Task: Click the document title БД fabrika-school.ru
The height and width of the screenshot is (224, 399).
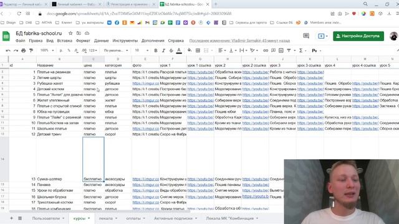Action: (39, 33)
